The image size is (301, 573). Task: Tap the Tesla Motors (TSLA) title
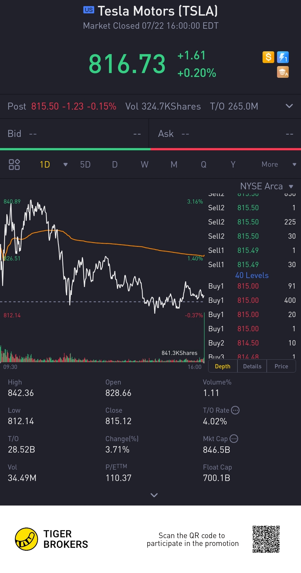[158, 11]
